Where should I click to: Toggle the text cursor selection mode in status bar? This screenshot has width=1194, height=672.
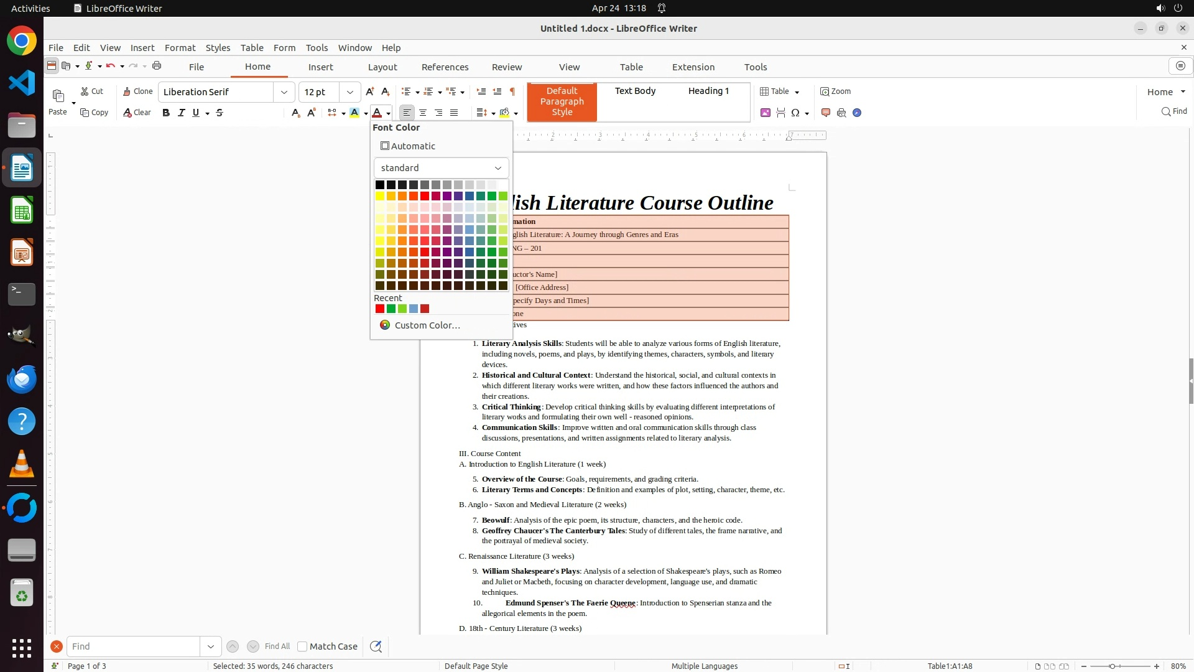(x=844, y=666)
